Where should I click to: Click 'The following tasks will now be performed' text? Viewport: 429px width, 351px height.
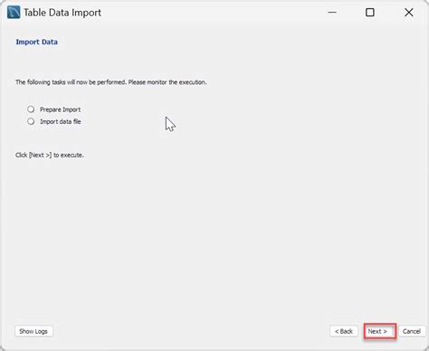71,82
